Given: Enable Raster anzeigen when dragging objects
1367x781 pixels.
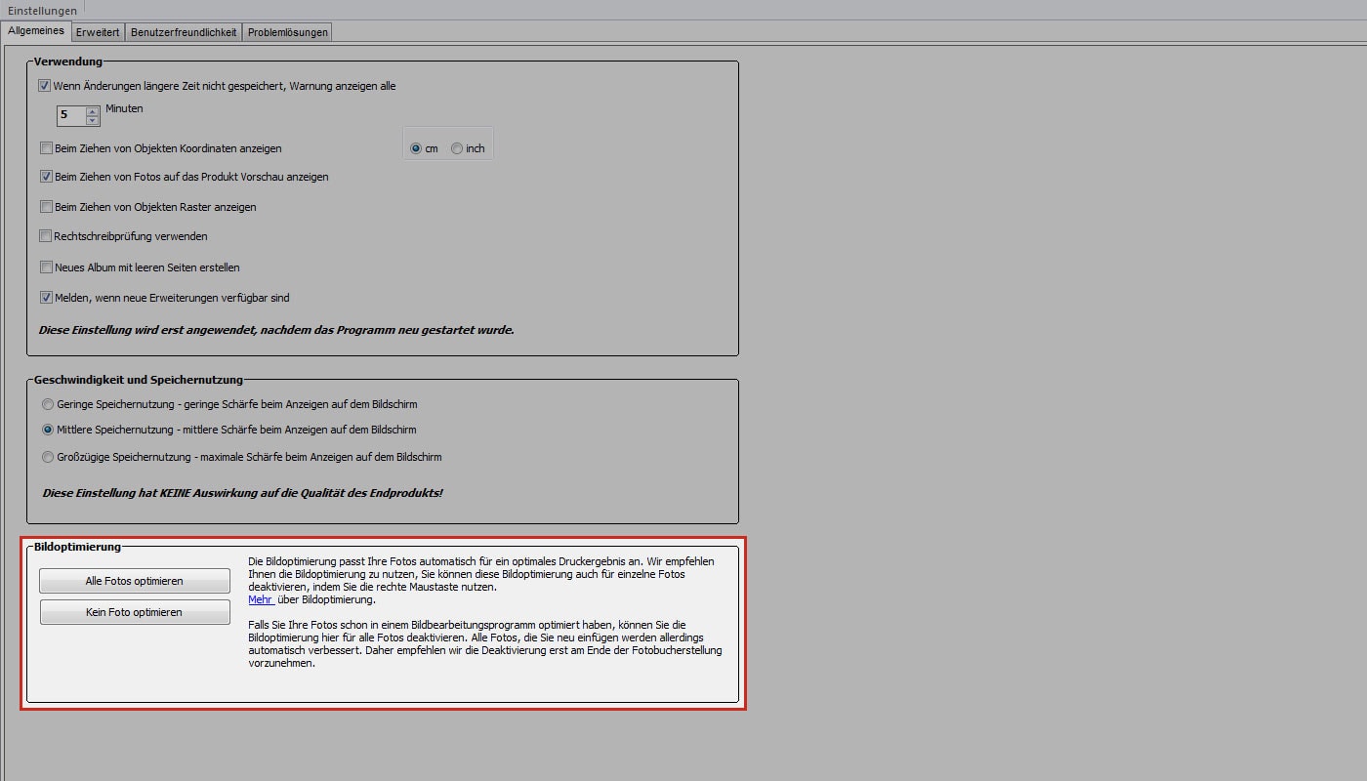Looking at the screenshot, I should pyautogui.click(x=46, y=207).
